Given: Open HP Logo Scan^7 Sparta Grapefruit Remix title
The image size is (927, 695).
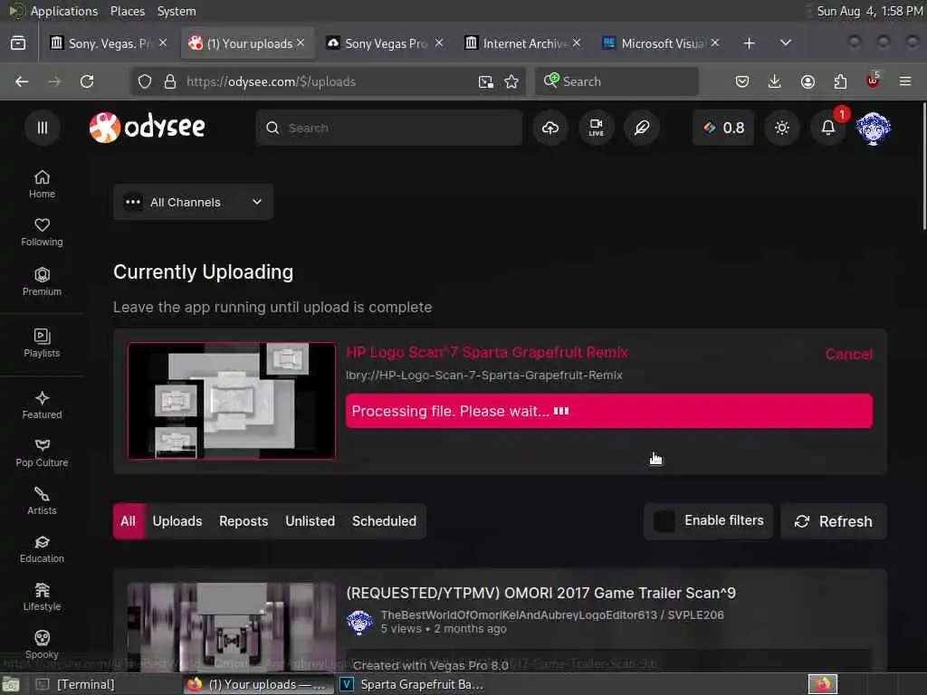Looking at the screenshot, I should [x=486, y=352].
